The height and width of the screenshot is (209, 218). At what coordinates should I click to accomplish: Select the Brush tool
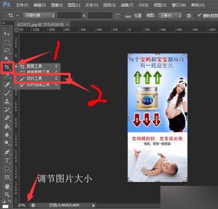tap(7, 93)
